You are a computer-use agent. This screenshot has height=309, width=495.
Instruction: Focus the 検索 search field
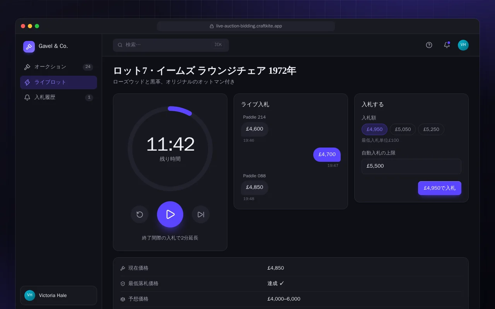click(x=171, y=45)
